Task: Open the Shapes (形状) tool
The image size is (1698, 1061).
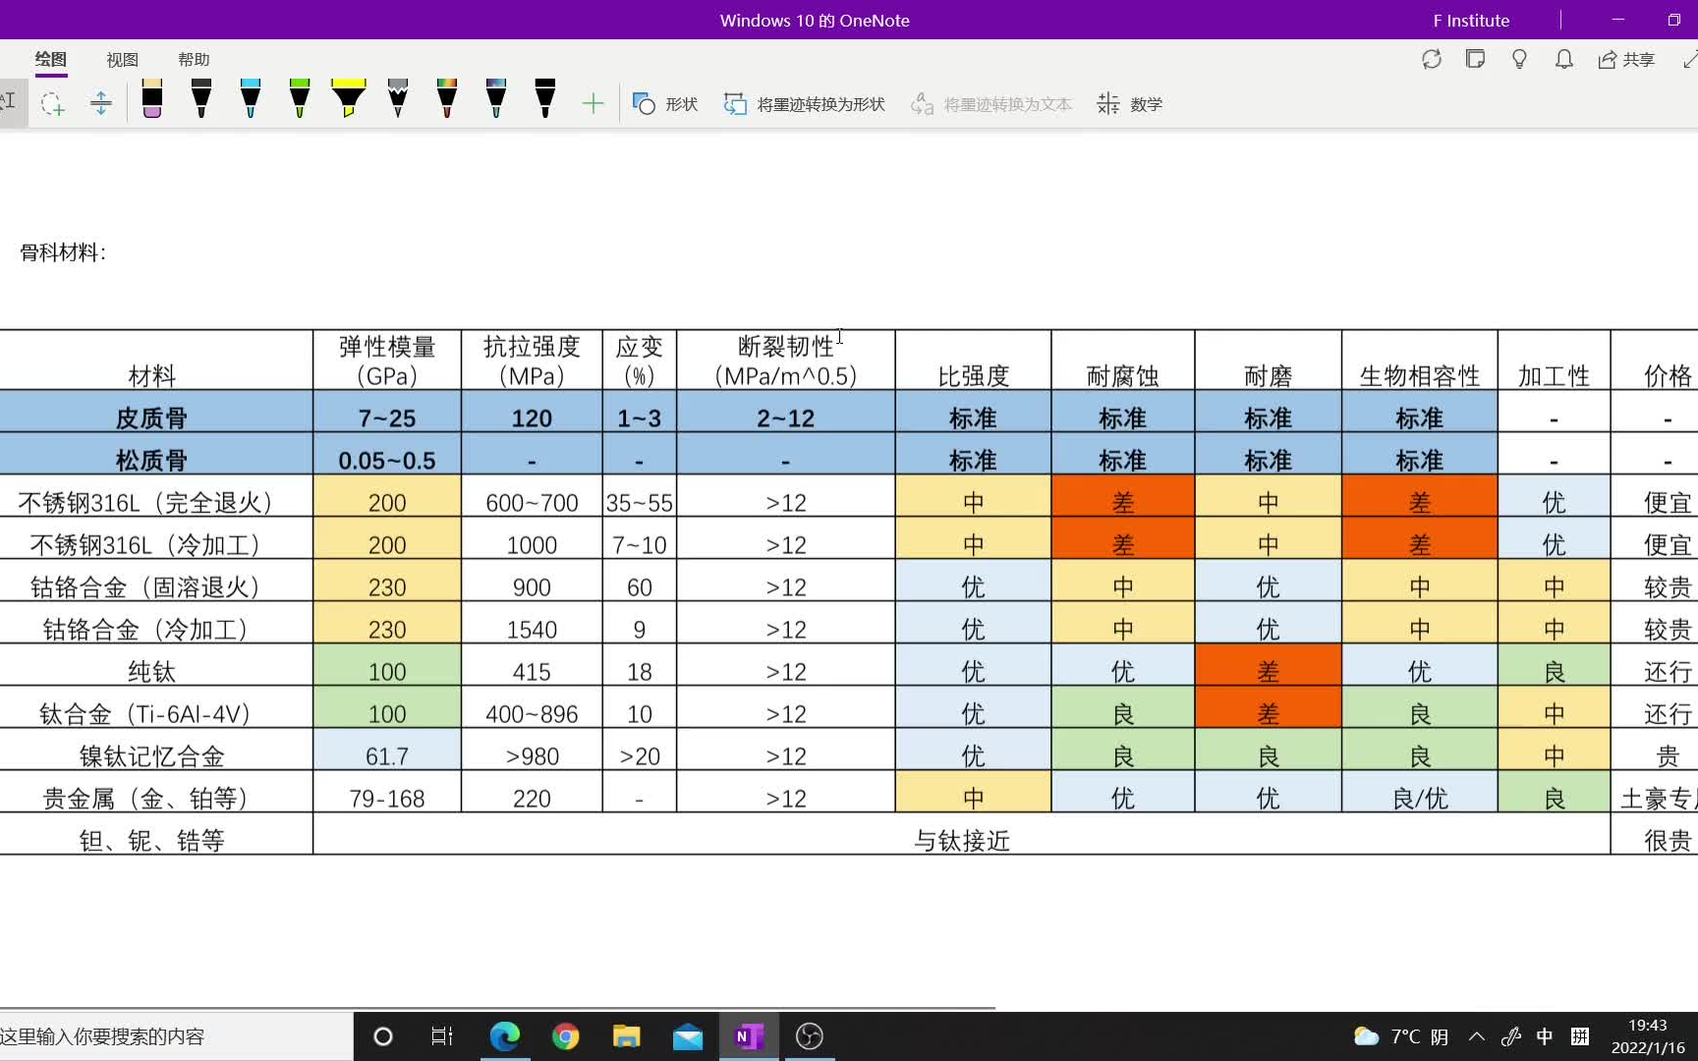Action: (665, 104)
